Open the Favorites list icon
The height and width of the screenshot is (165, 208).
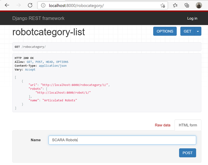[175, 5]
